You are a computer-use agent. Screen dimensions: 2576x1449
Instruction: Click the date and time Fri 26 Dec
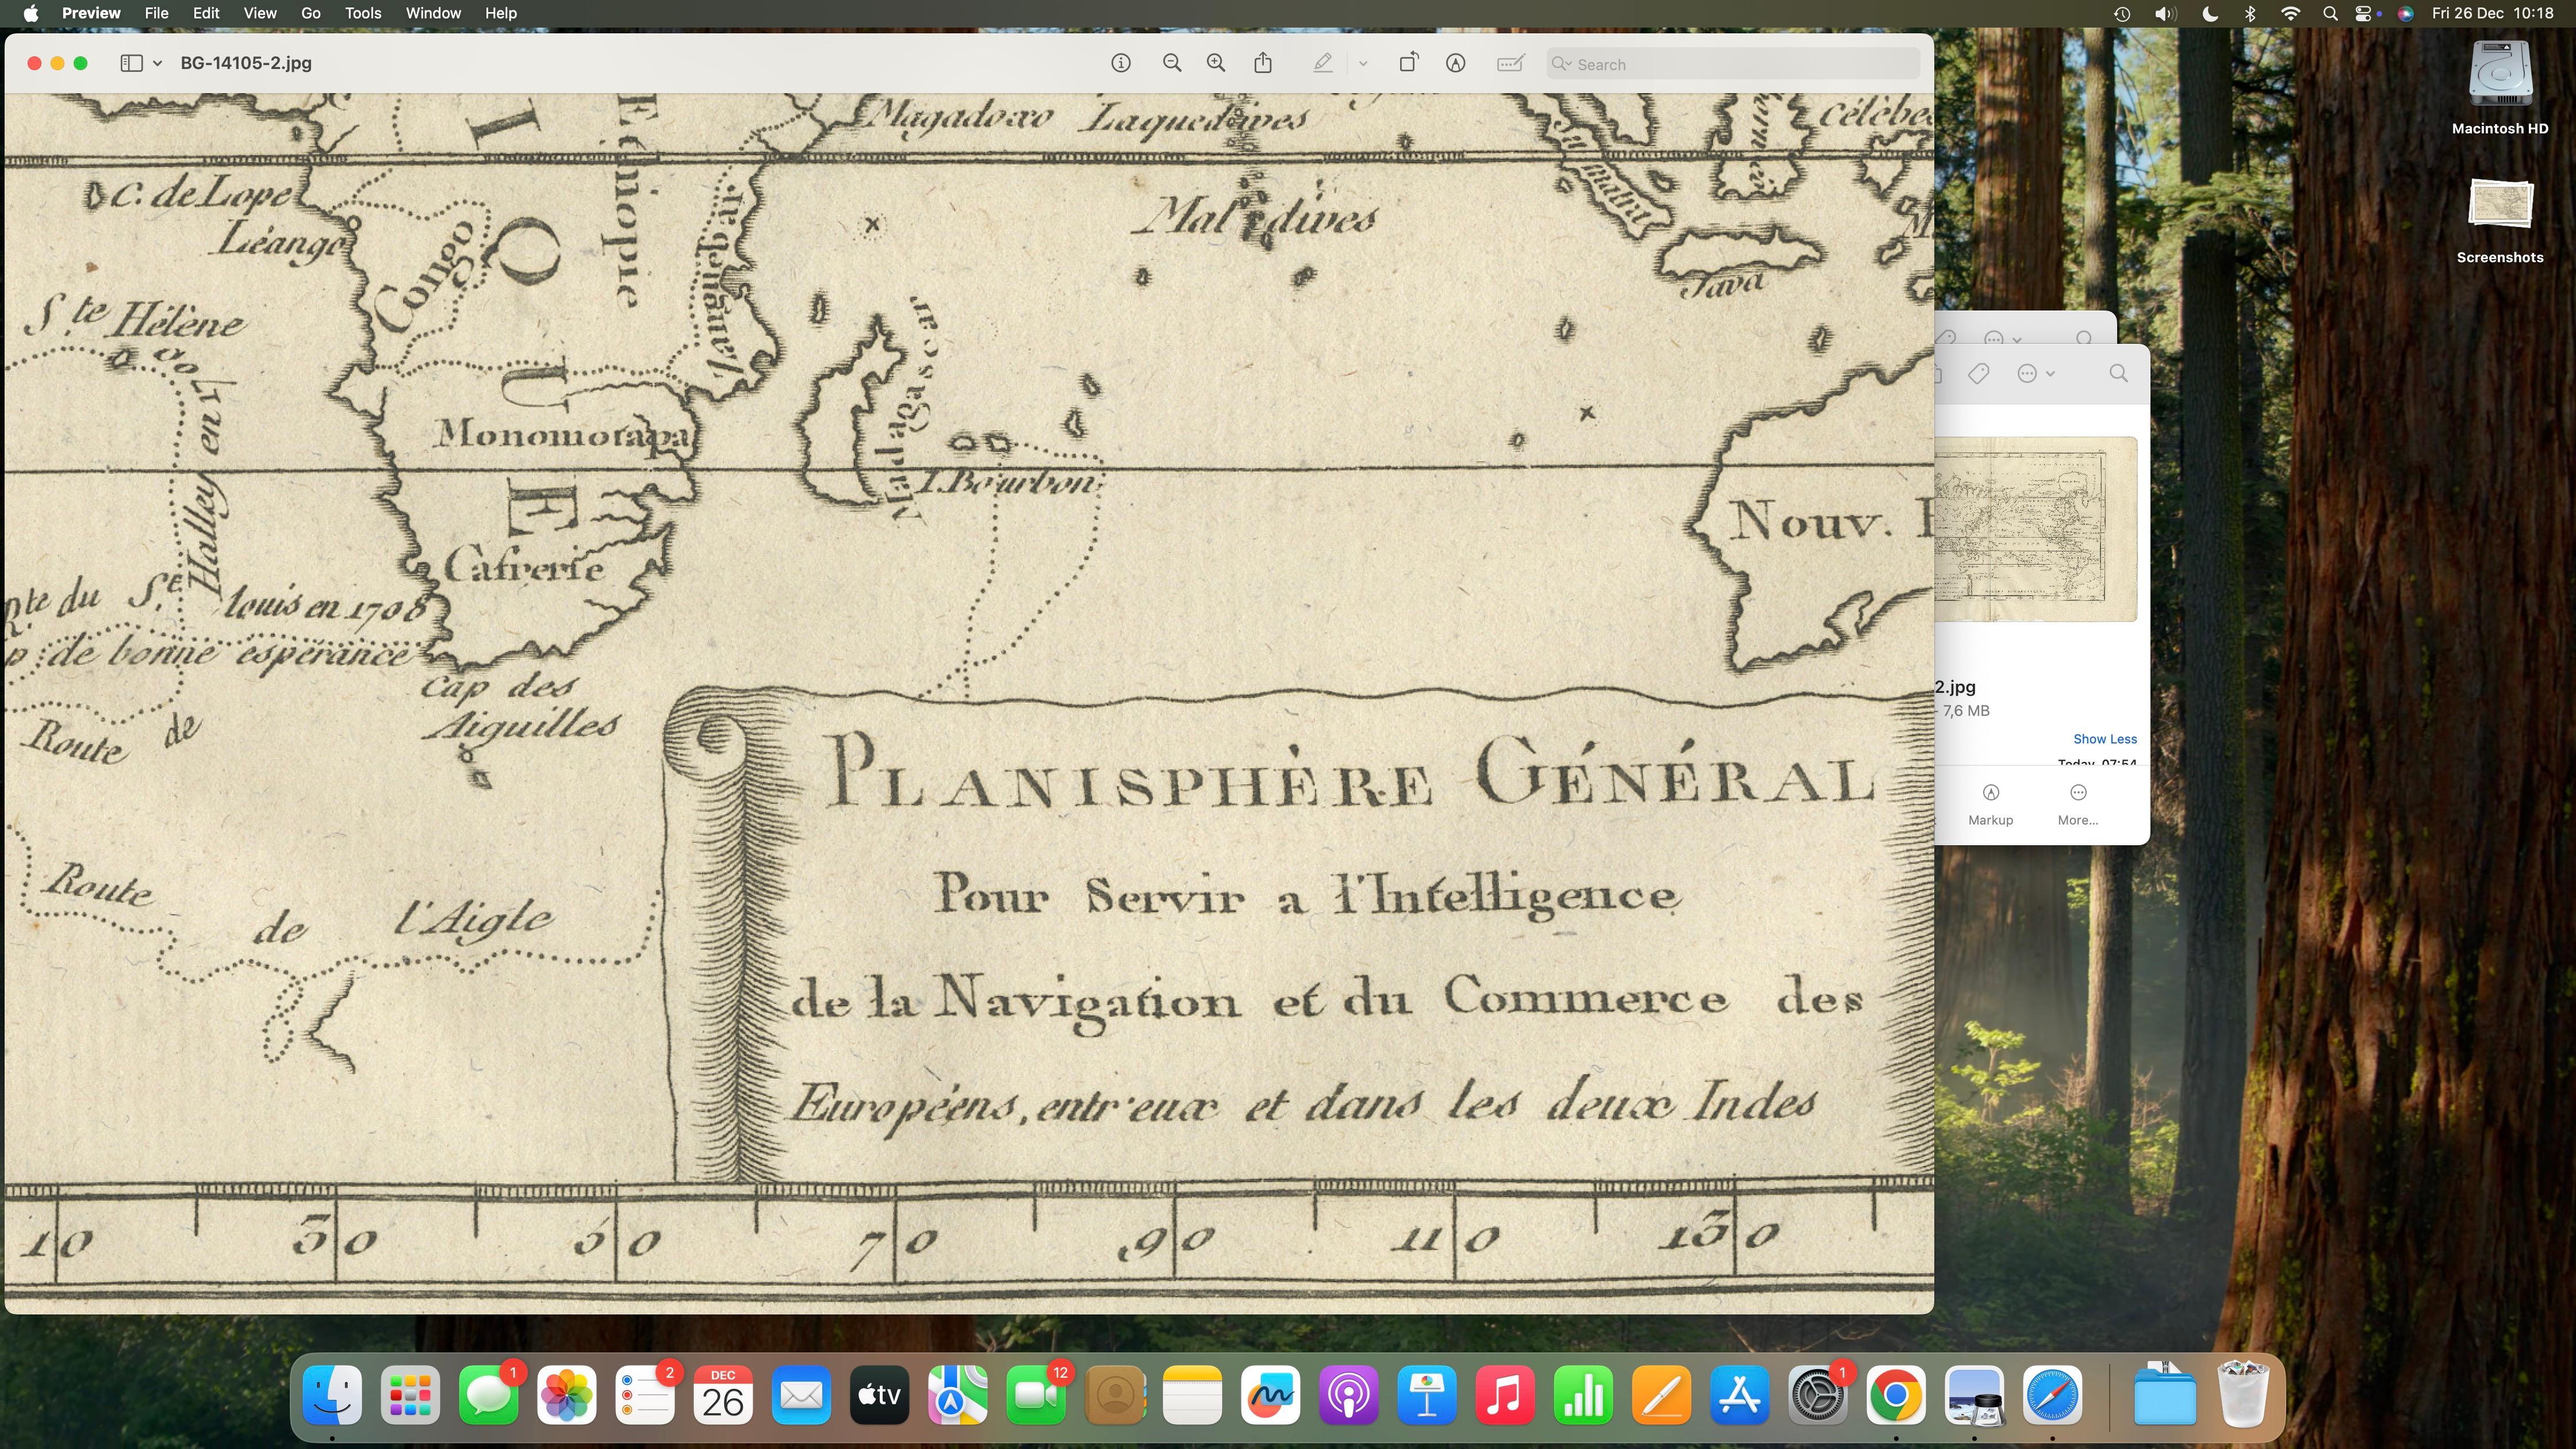pyautogui.click(x=2492, y=13)
